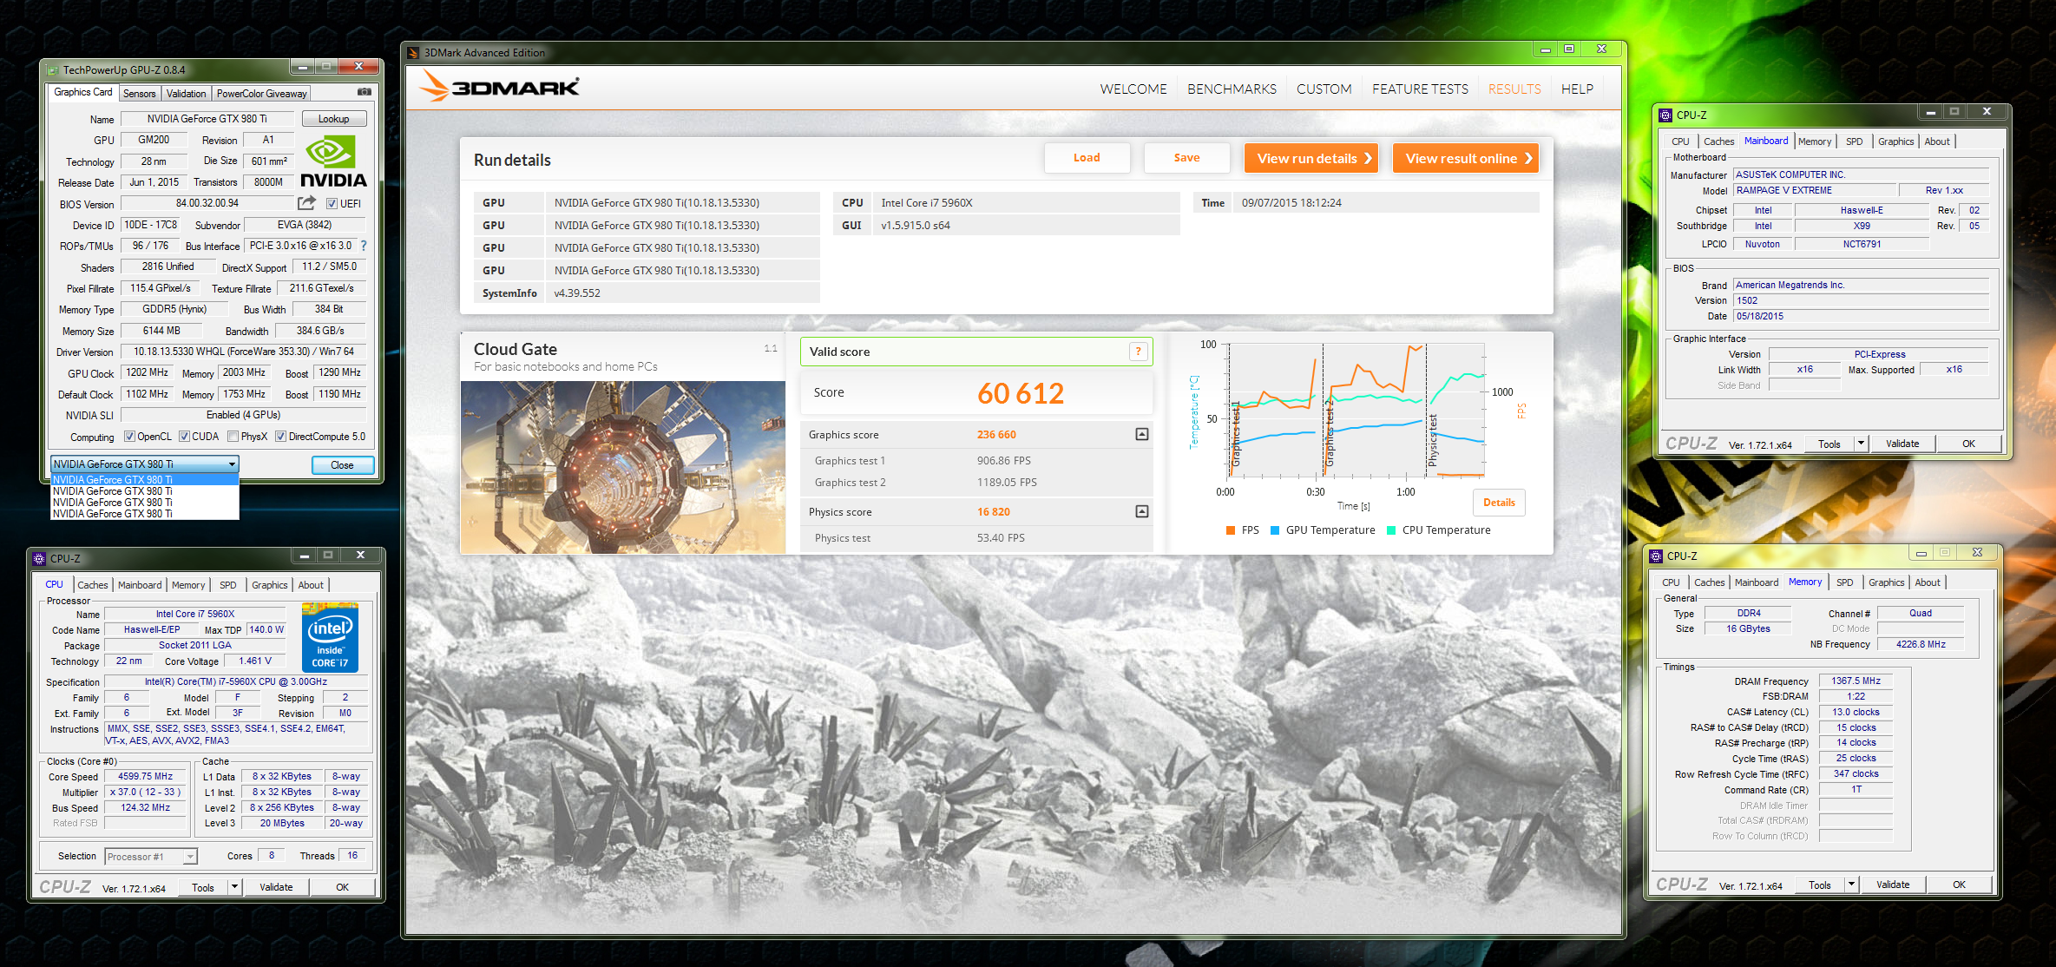Open Tools dropdown arrow in CPU-Z CPU window

point(234,886)
